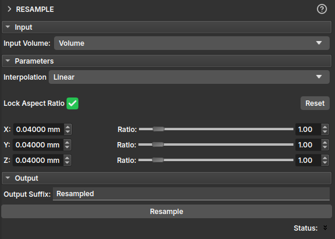Open the Interpolation dropdown showing Linear

(x=189, y=77)
